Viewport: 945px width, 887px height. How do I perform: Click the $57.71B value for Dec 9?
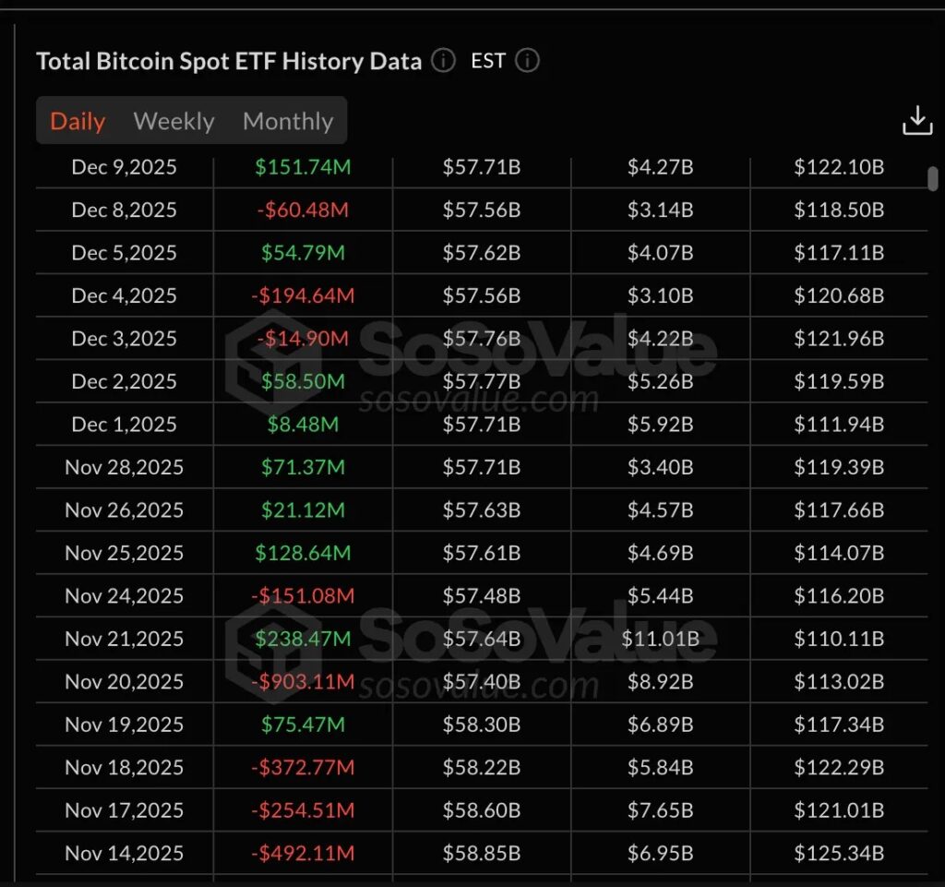coord(481,167)
